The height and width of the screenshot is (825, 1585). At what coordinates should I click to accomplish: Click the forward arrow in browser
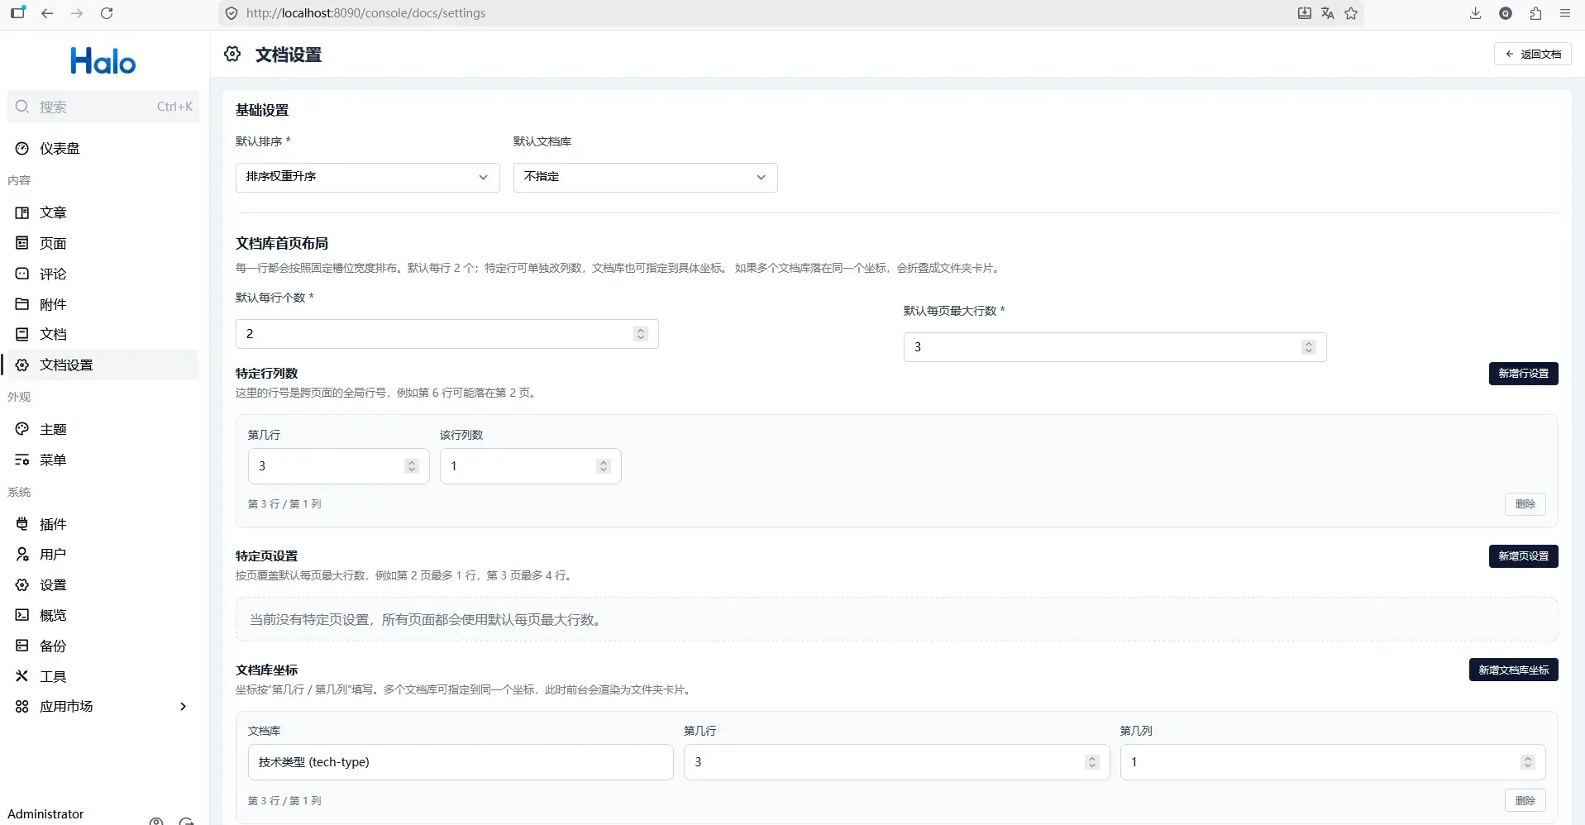(77, 13)
